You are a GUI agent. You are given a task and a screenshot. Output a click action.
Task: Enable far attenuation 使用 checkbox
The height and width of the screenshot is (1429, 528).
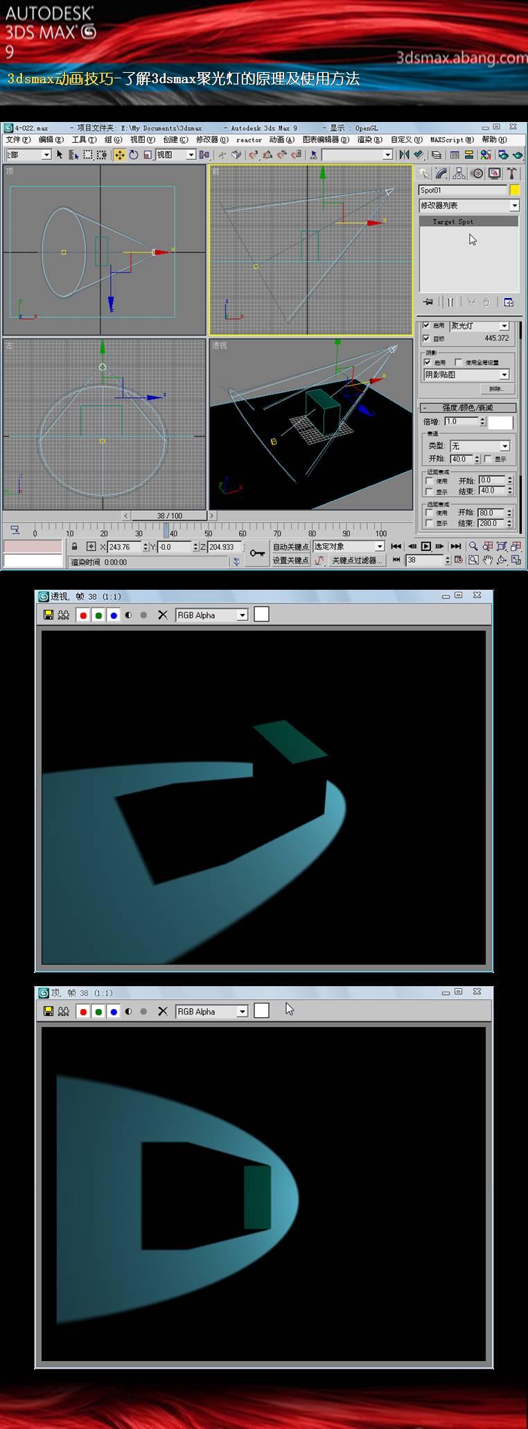click(x=430, y=513)
